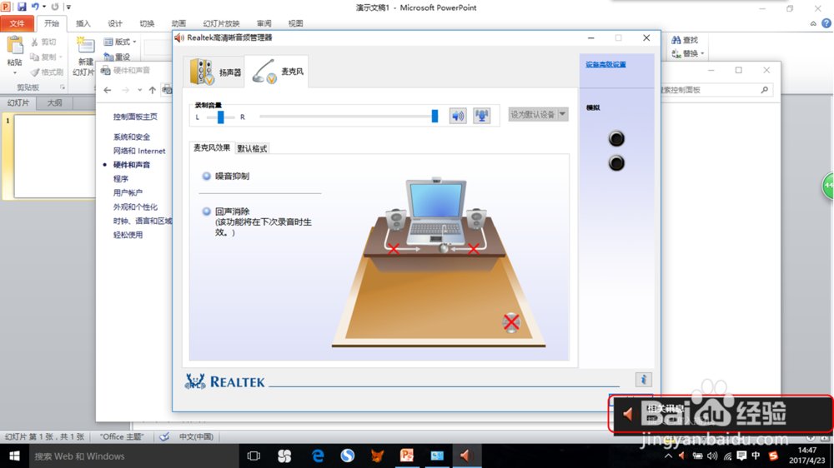834x468 pixels.
Task: Click the Undo icon in quick access toolbar
Action: point(35,7)
